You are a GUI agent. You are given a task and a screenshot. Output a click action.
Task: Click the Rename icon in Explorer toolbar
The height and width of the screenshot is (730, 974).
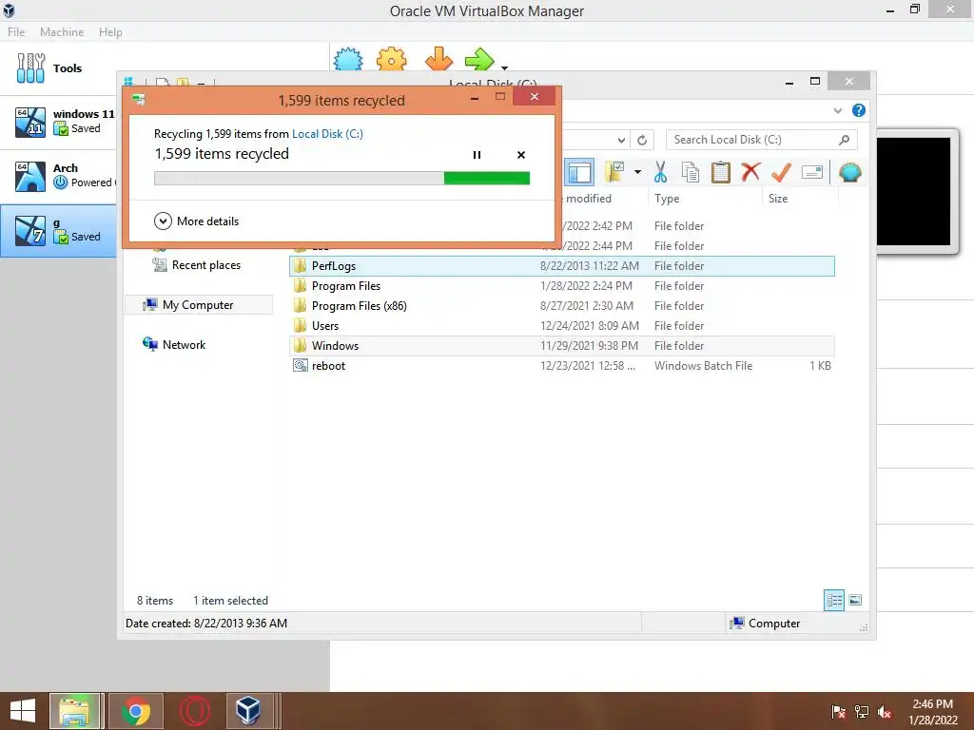[x=812, y=172]
